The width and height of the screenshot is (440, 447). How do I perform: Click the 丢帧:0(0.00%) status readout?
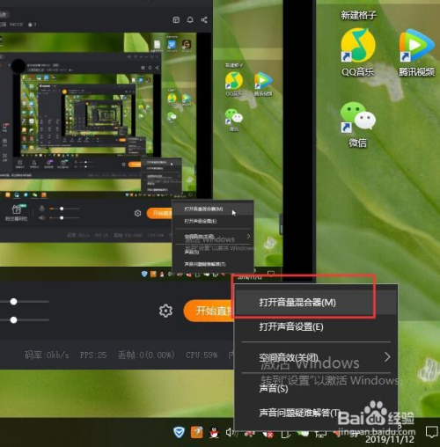coord(146,355)
